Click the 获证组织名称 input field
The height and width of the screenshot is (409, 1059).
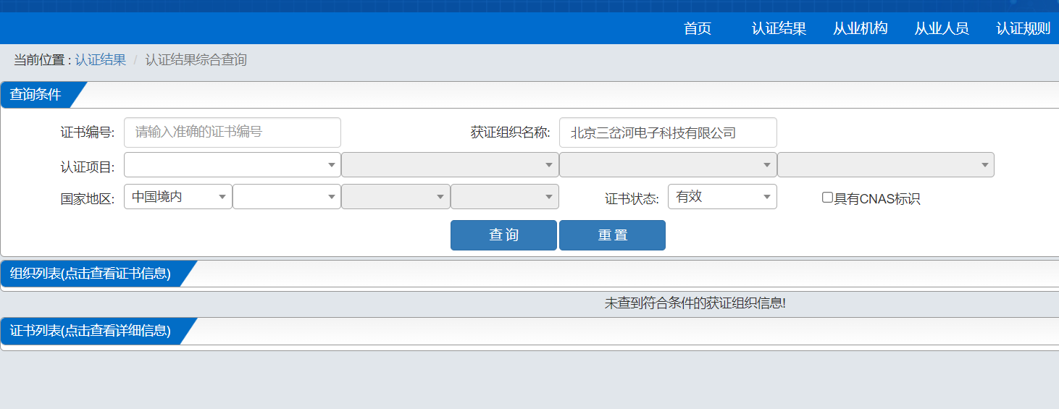coord(668,132)
